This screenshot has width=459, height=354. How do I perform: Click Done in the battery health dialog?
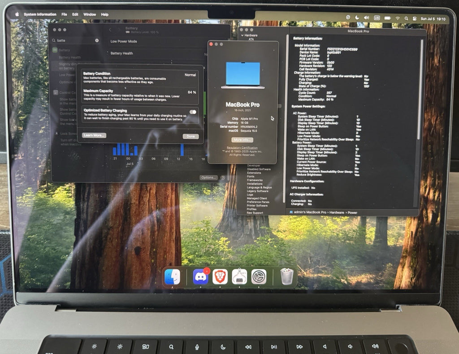click(191, 136)
